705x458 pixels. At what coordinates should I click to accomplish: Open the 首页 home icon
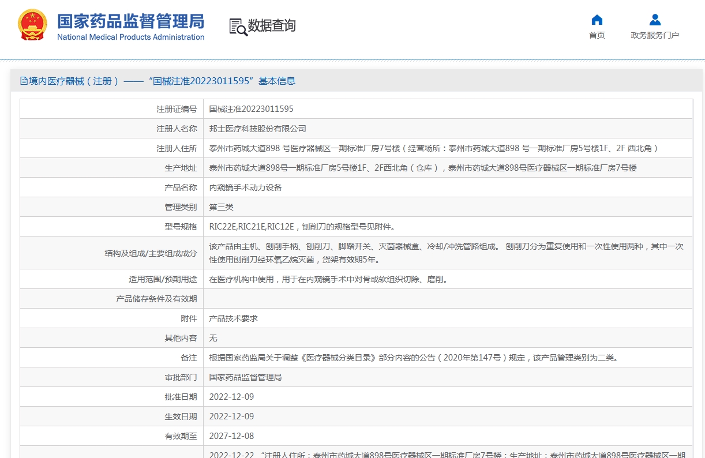tap(597, 20)
